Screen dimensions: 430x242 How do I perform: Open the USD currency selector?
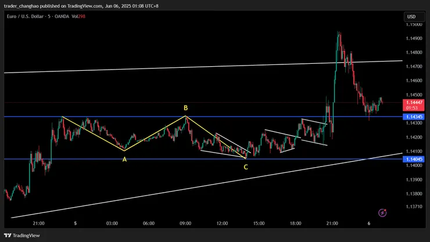point(414,17)
